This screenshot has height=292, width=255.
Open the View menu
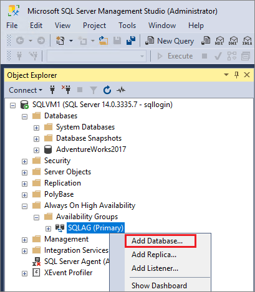tap(62, 26)
